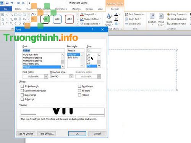Click the OK button
The height and width of the screenshot is (143, 191).
pos(77,134)
